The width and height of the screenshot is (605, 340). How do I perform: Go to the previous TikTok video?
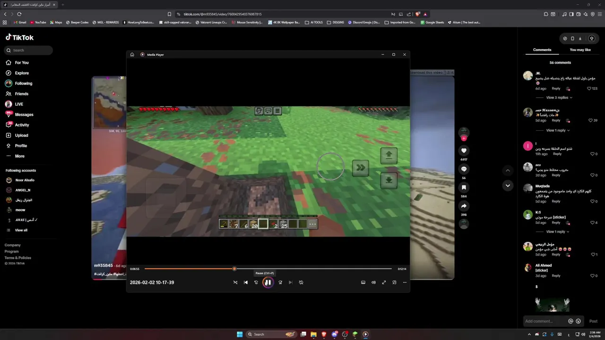pos(508,170)
